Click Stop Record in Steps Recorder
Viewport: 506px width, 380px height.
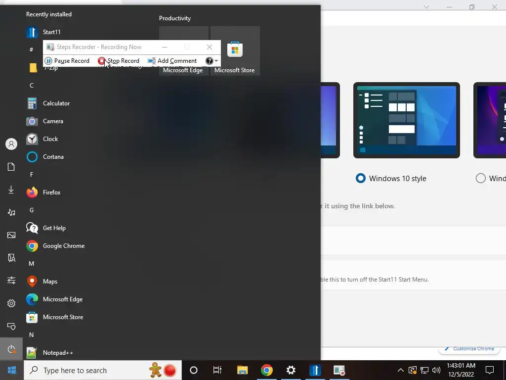click(119, 61)
